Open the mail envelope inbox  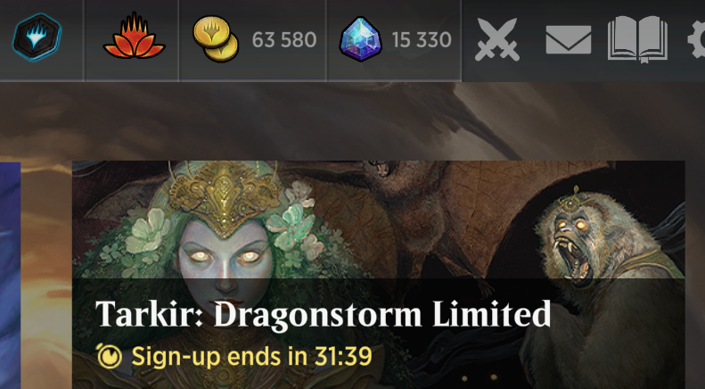[x=569, y=39]
